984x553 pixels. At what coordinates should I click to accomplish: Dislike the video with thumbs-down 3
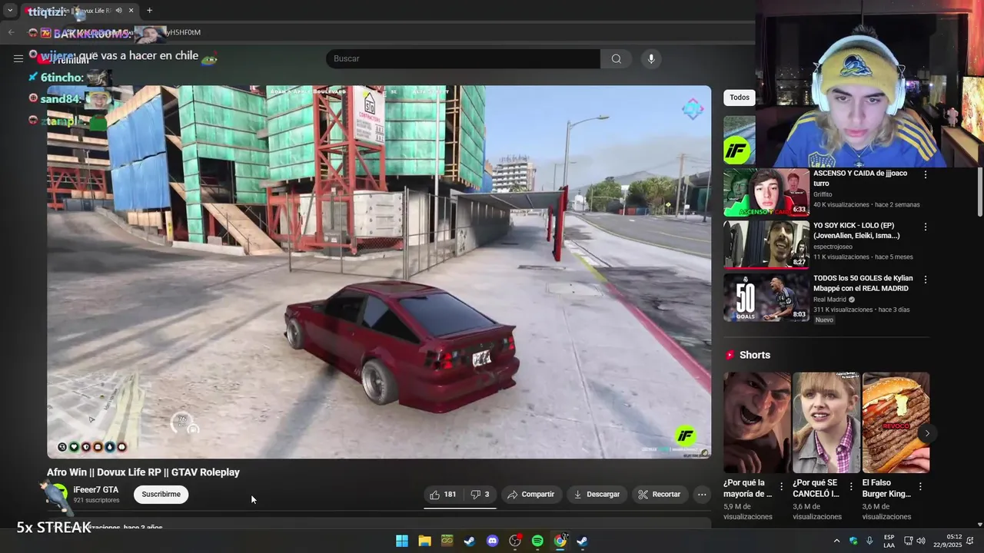(480, 495)
